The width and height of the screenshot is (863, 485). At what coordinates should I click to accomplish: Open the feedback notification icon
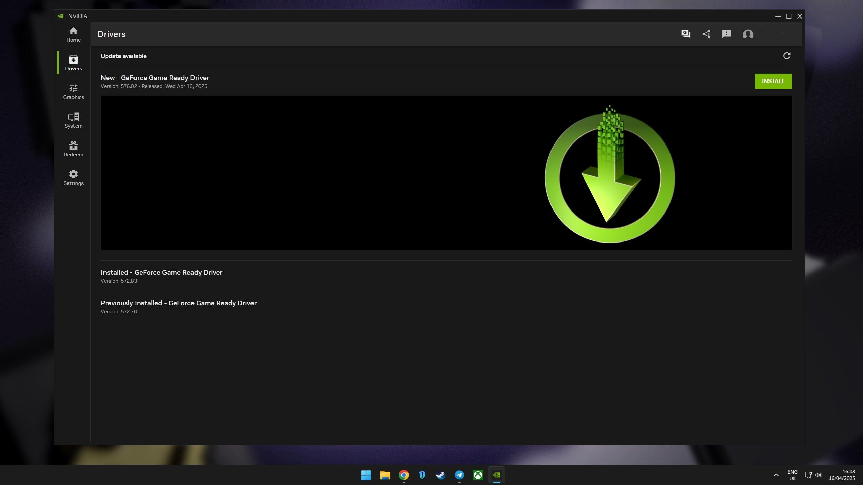(726, 34)
